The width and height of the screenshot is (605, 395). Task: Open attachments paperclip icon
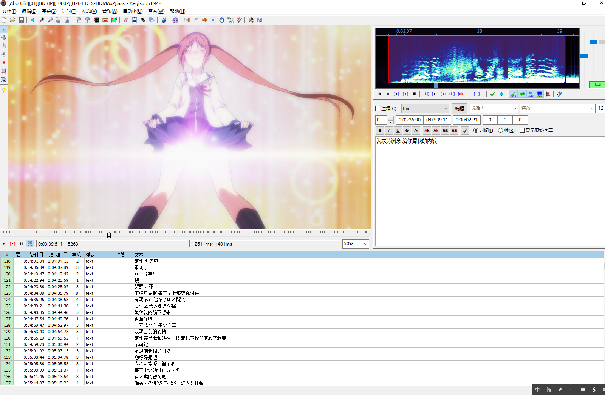[x=143, y=20]
